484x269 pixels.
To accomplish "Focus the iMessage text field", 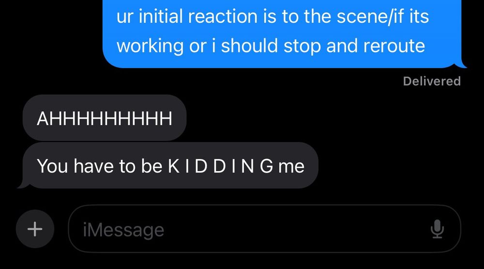I will (265, 229).
